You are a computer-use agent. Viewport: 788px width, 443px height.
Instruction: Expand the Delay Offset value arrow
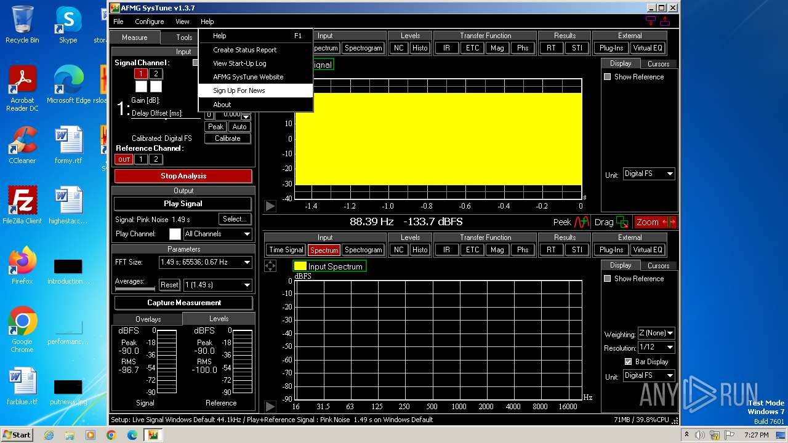tap(246, 116)
